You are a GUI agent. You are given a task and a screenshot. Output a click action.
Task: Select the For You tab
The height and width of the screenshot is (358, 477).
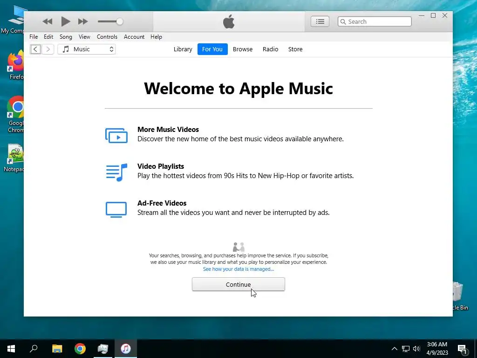click(212, 49)
